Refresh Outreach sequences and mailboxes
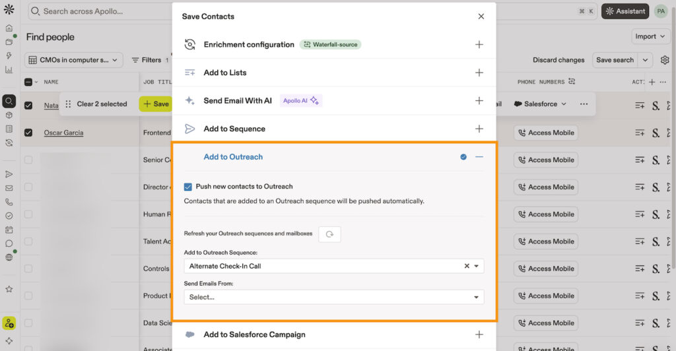Image resolution: width=676 pixels, height=351 pixels. point(329,234)
